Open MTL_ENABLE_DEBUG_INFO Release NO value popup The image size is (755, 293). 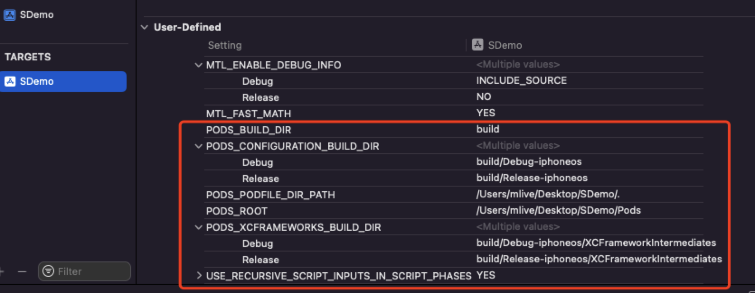[483, 96]
